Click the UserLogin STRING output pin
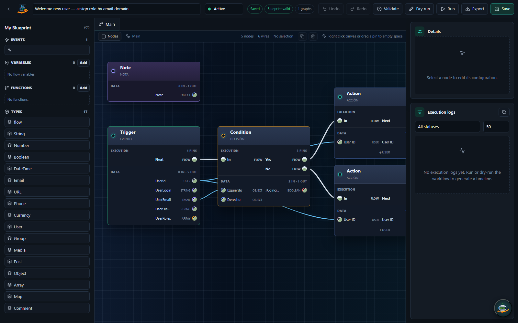Image resolution: width=518 pixels, height=323 pixels. tap(194, 190)
